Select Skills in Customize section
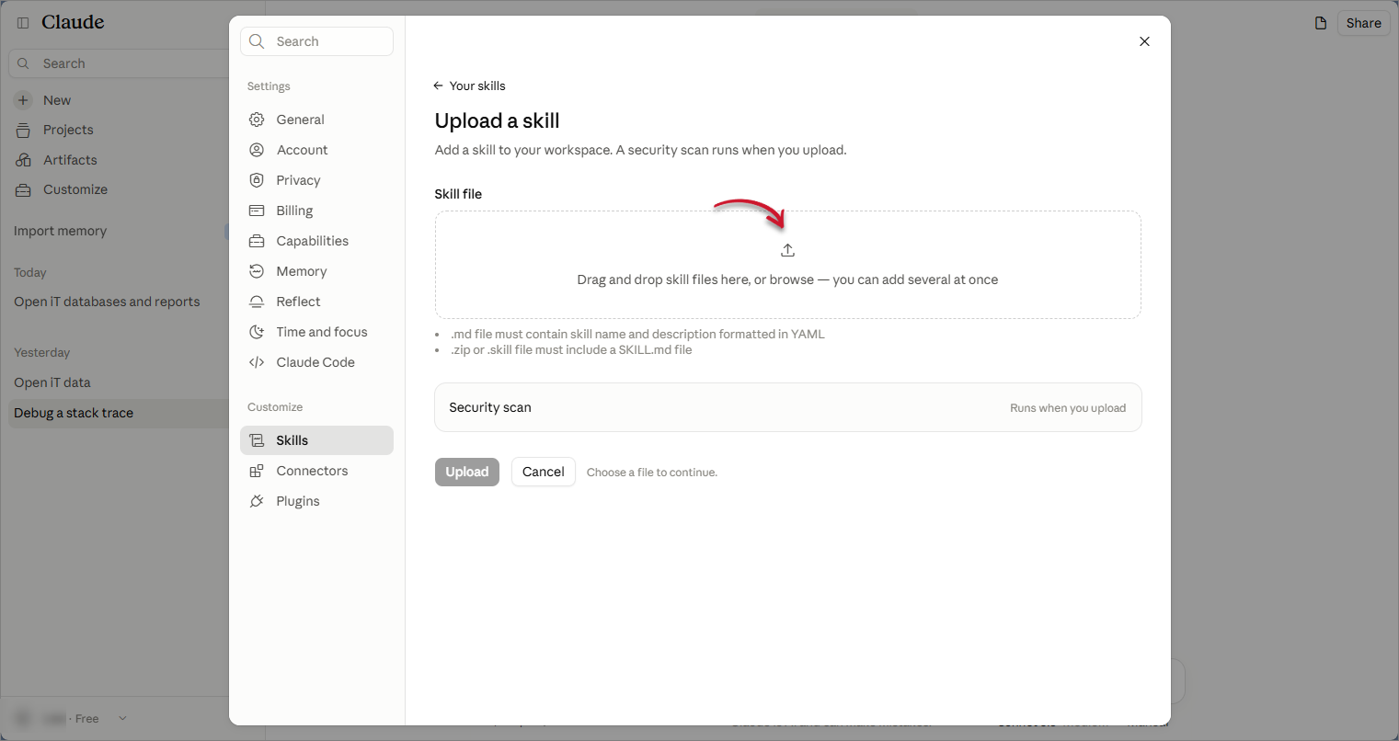This screenshot has width=1399, height=741. (316, 440)
